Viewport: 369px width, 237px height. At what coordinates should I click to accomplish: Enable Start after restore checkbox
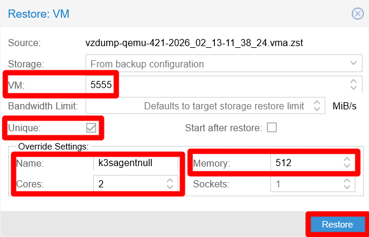pos(272,127)
